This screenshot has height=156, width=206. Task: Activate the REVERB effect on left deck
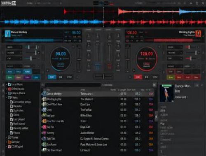pos(39,53)
